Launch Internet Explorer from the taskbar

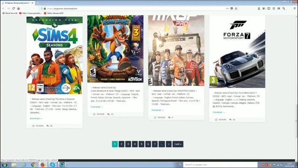[24, 165]
